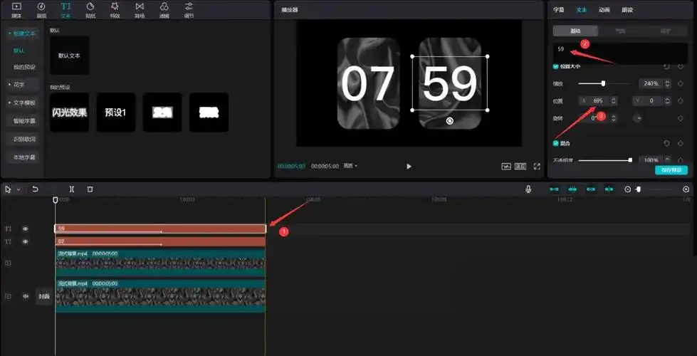Click the undo arrow in timeline toolbar
Viewport: 697px width, 356px height.
35,189
